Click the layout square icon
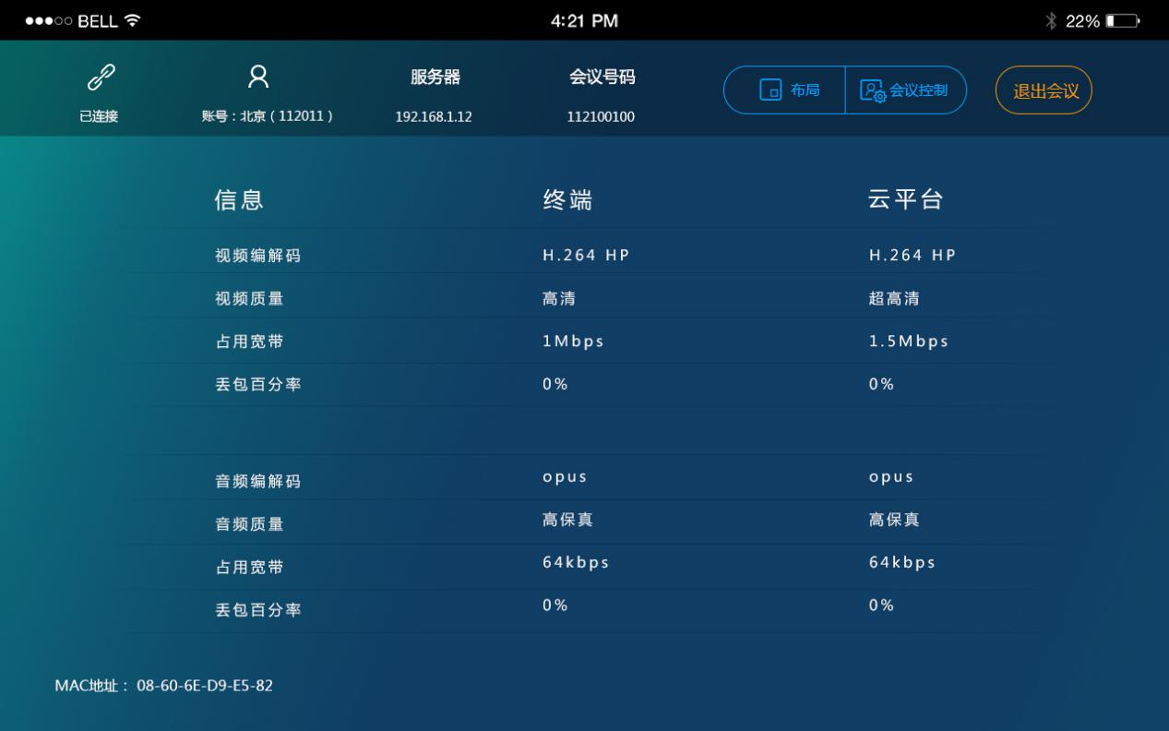 (769, 90)
